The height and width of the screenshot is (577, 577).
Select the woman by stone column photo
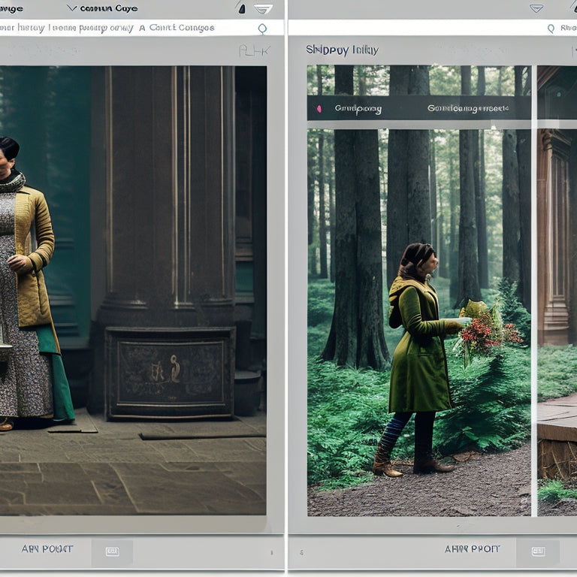[x=133, y=289]
